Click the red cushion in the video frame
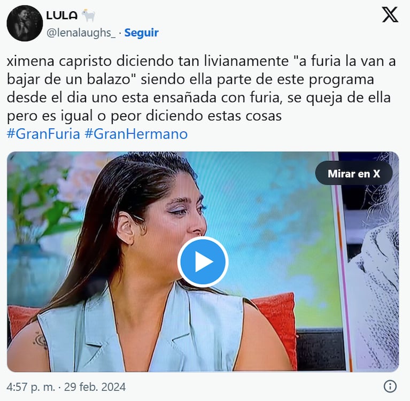The width and height of the screenshot is (410, 401). 276,325
